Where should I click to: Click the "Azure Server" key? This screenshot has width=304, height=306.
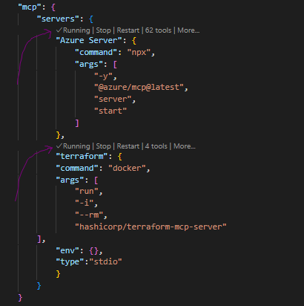(89, 40)
